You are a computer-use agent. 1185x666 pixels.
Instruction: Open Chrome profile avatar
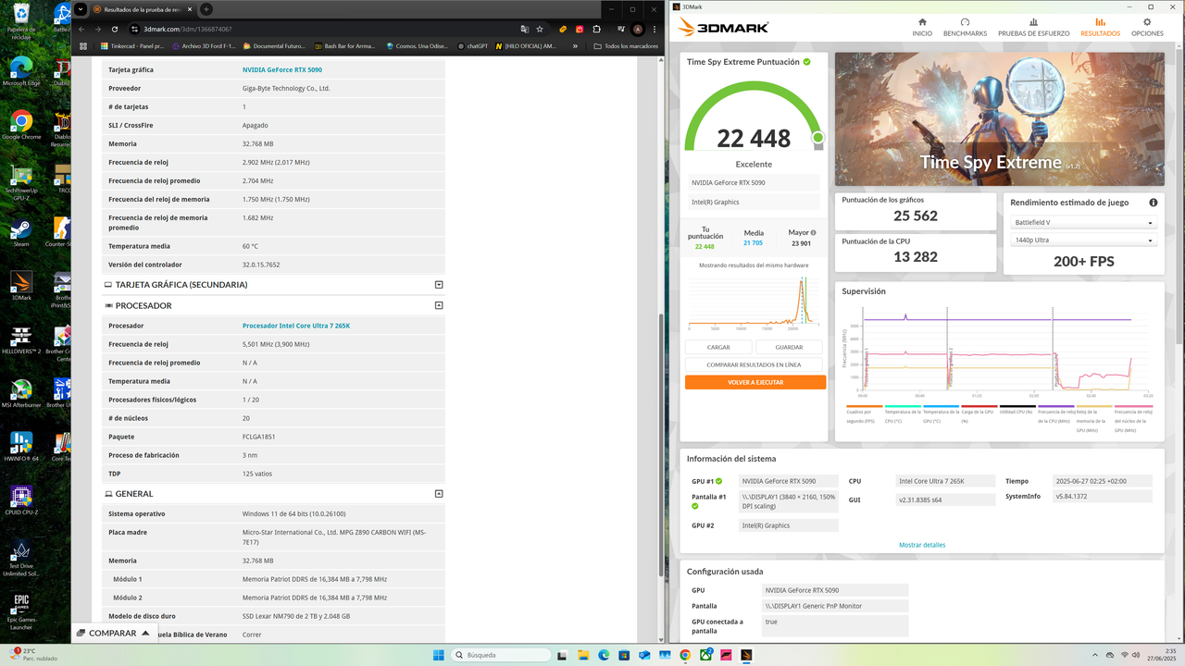coord(637,29)
